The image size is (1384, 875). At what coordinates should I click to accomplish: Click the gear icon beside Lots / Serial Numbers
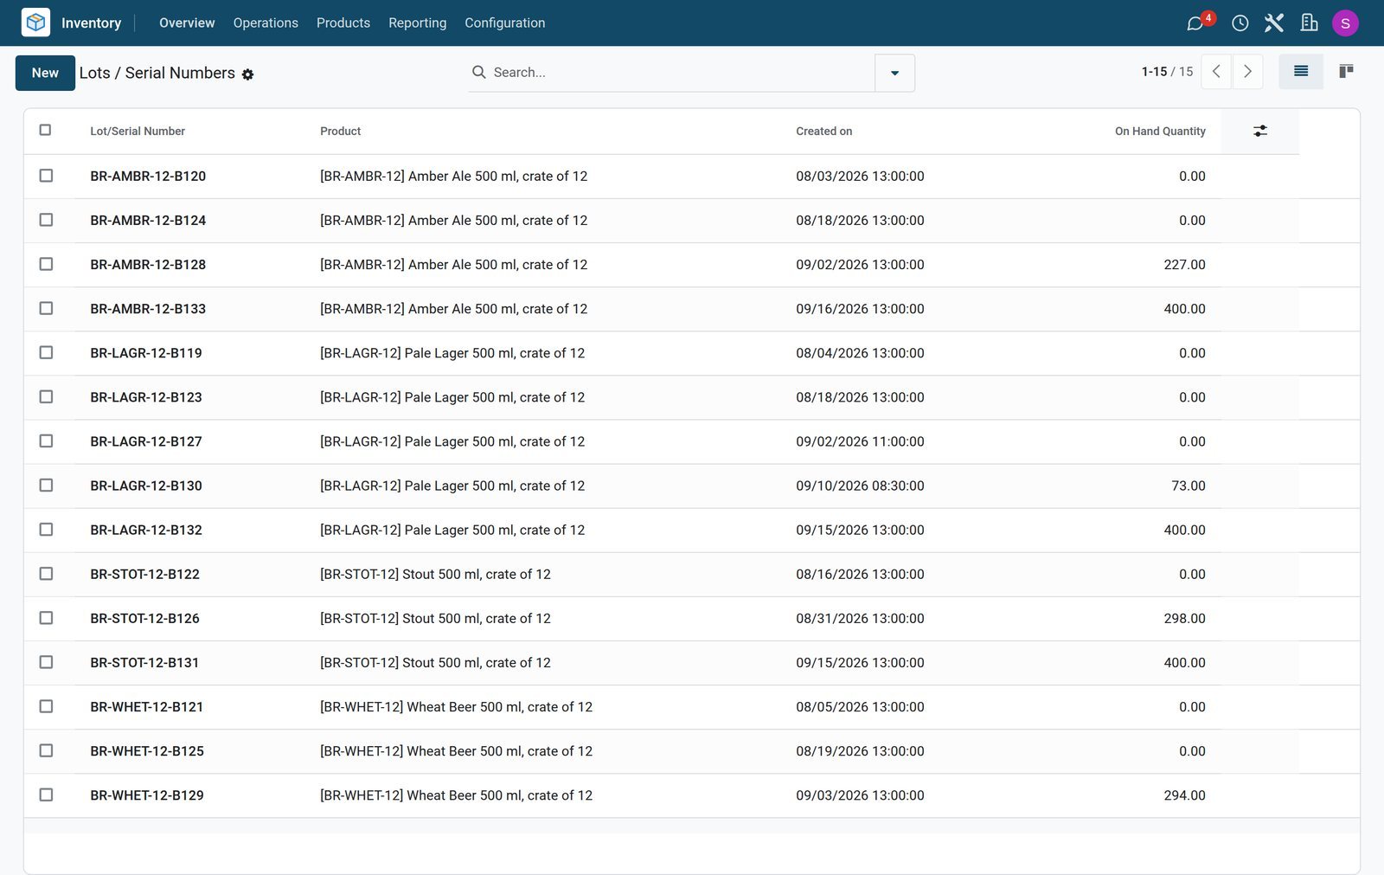[x=248, y=74]
